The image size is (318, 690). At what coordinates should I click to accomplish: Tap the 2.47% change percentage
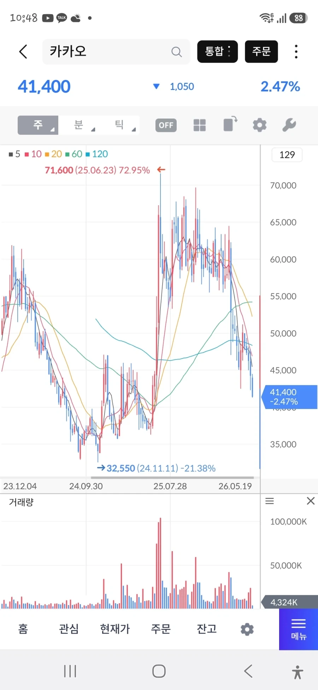pyautogui.click(x=280, y=86)
